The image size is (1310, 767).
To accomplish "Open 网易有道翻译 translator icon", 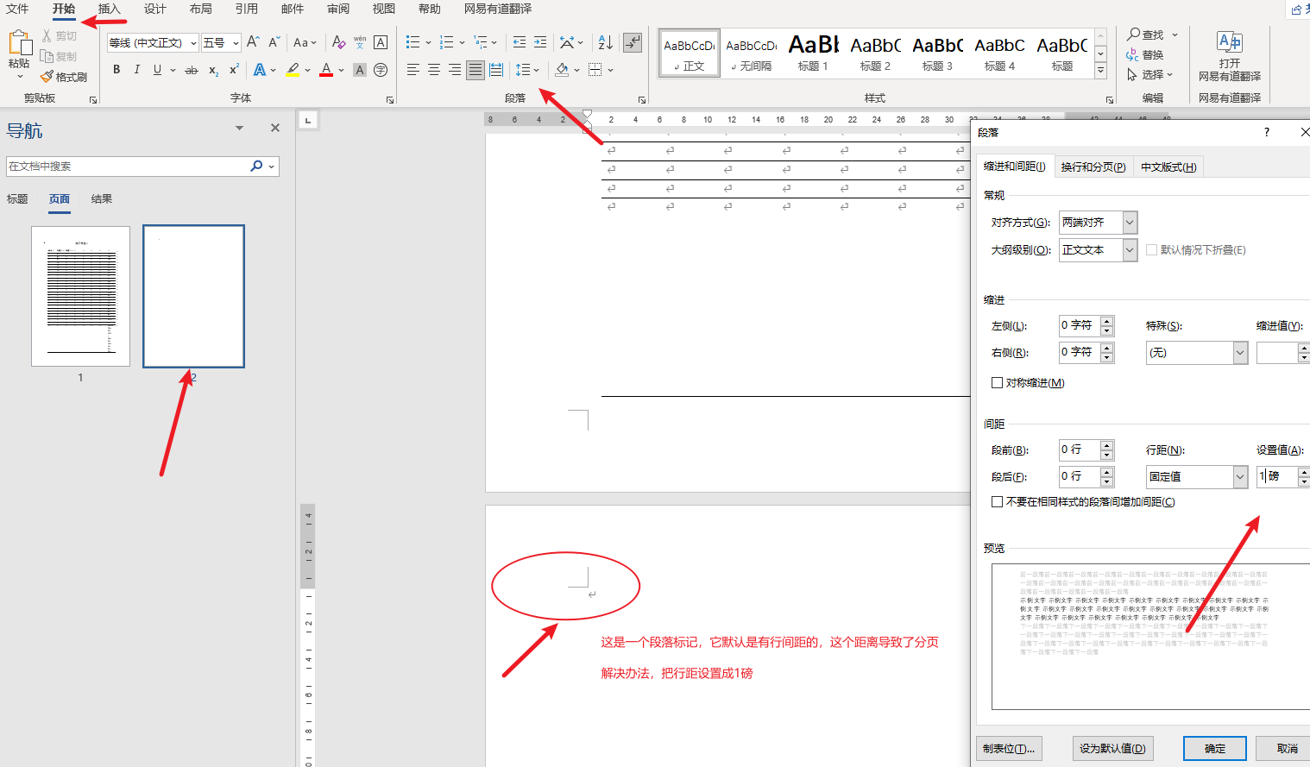I will point(1229,41).
